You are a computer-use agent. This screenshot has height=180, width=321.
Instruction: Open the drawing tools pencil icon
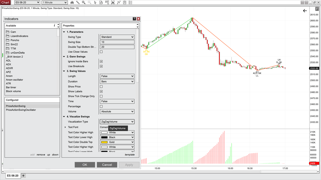click(78, 2)
